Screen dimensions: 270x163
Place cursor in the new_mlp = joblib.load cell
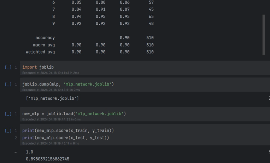(x=145, y=114)
